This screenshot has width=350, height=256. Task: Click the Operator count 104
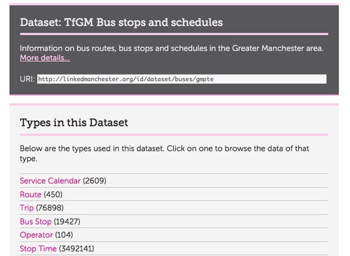[64, 235]
